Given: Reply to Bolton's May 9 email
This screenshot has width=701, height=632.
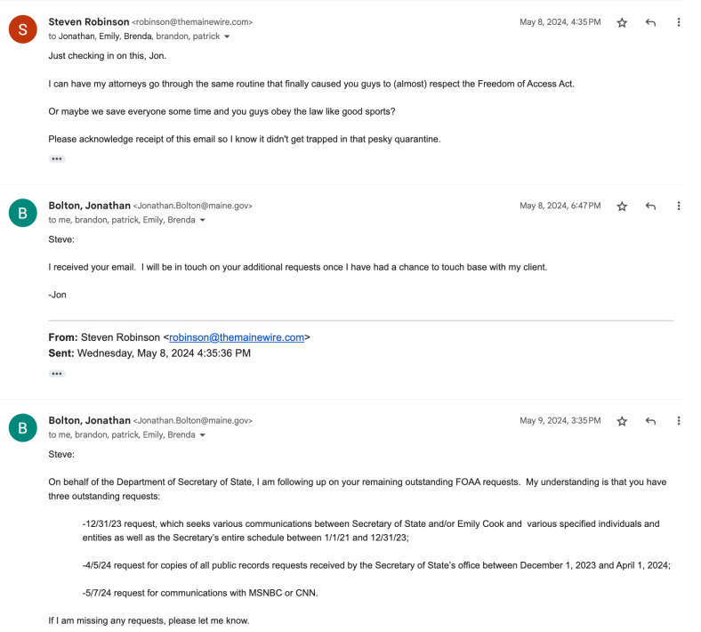Looking at the screenshot, I should point(650,421).
